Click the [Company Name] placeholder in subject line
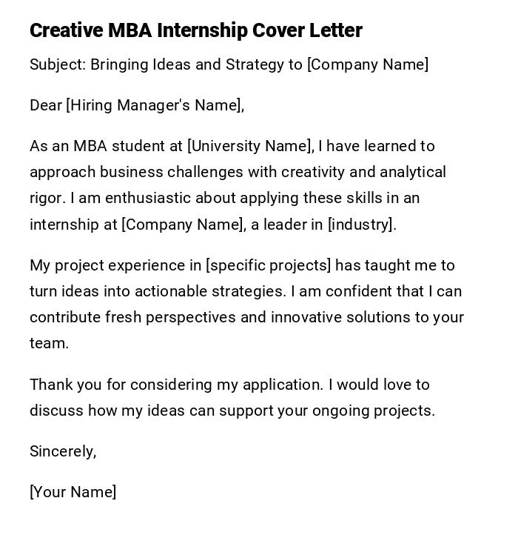This screenshot has width=518, height=538. coord(368,64)
